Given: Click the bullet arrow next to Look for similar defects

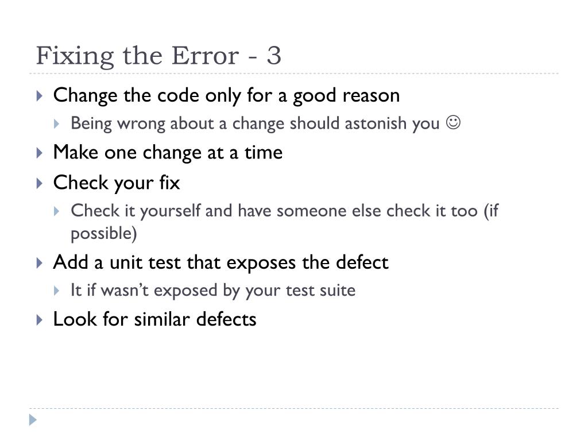Looking at the screenshot, I should [x=40, y=320].
